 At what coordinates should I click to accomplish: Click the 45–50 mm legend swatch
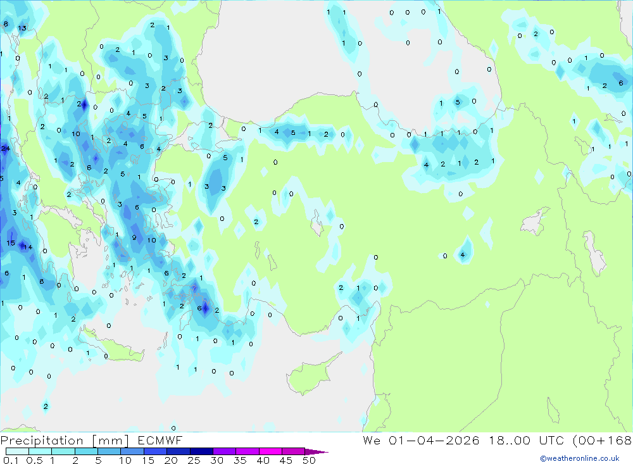coord(293,451)
